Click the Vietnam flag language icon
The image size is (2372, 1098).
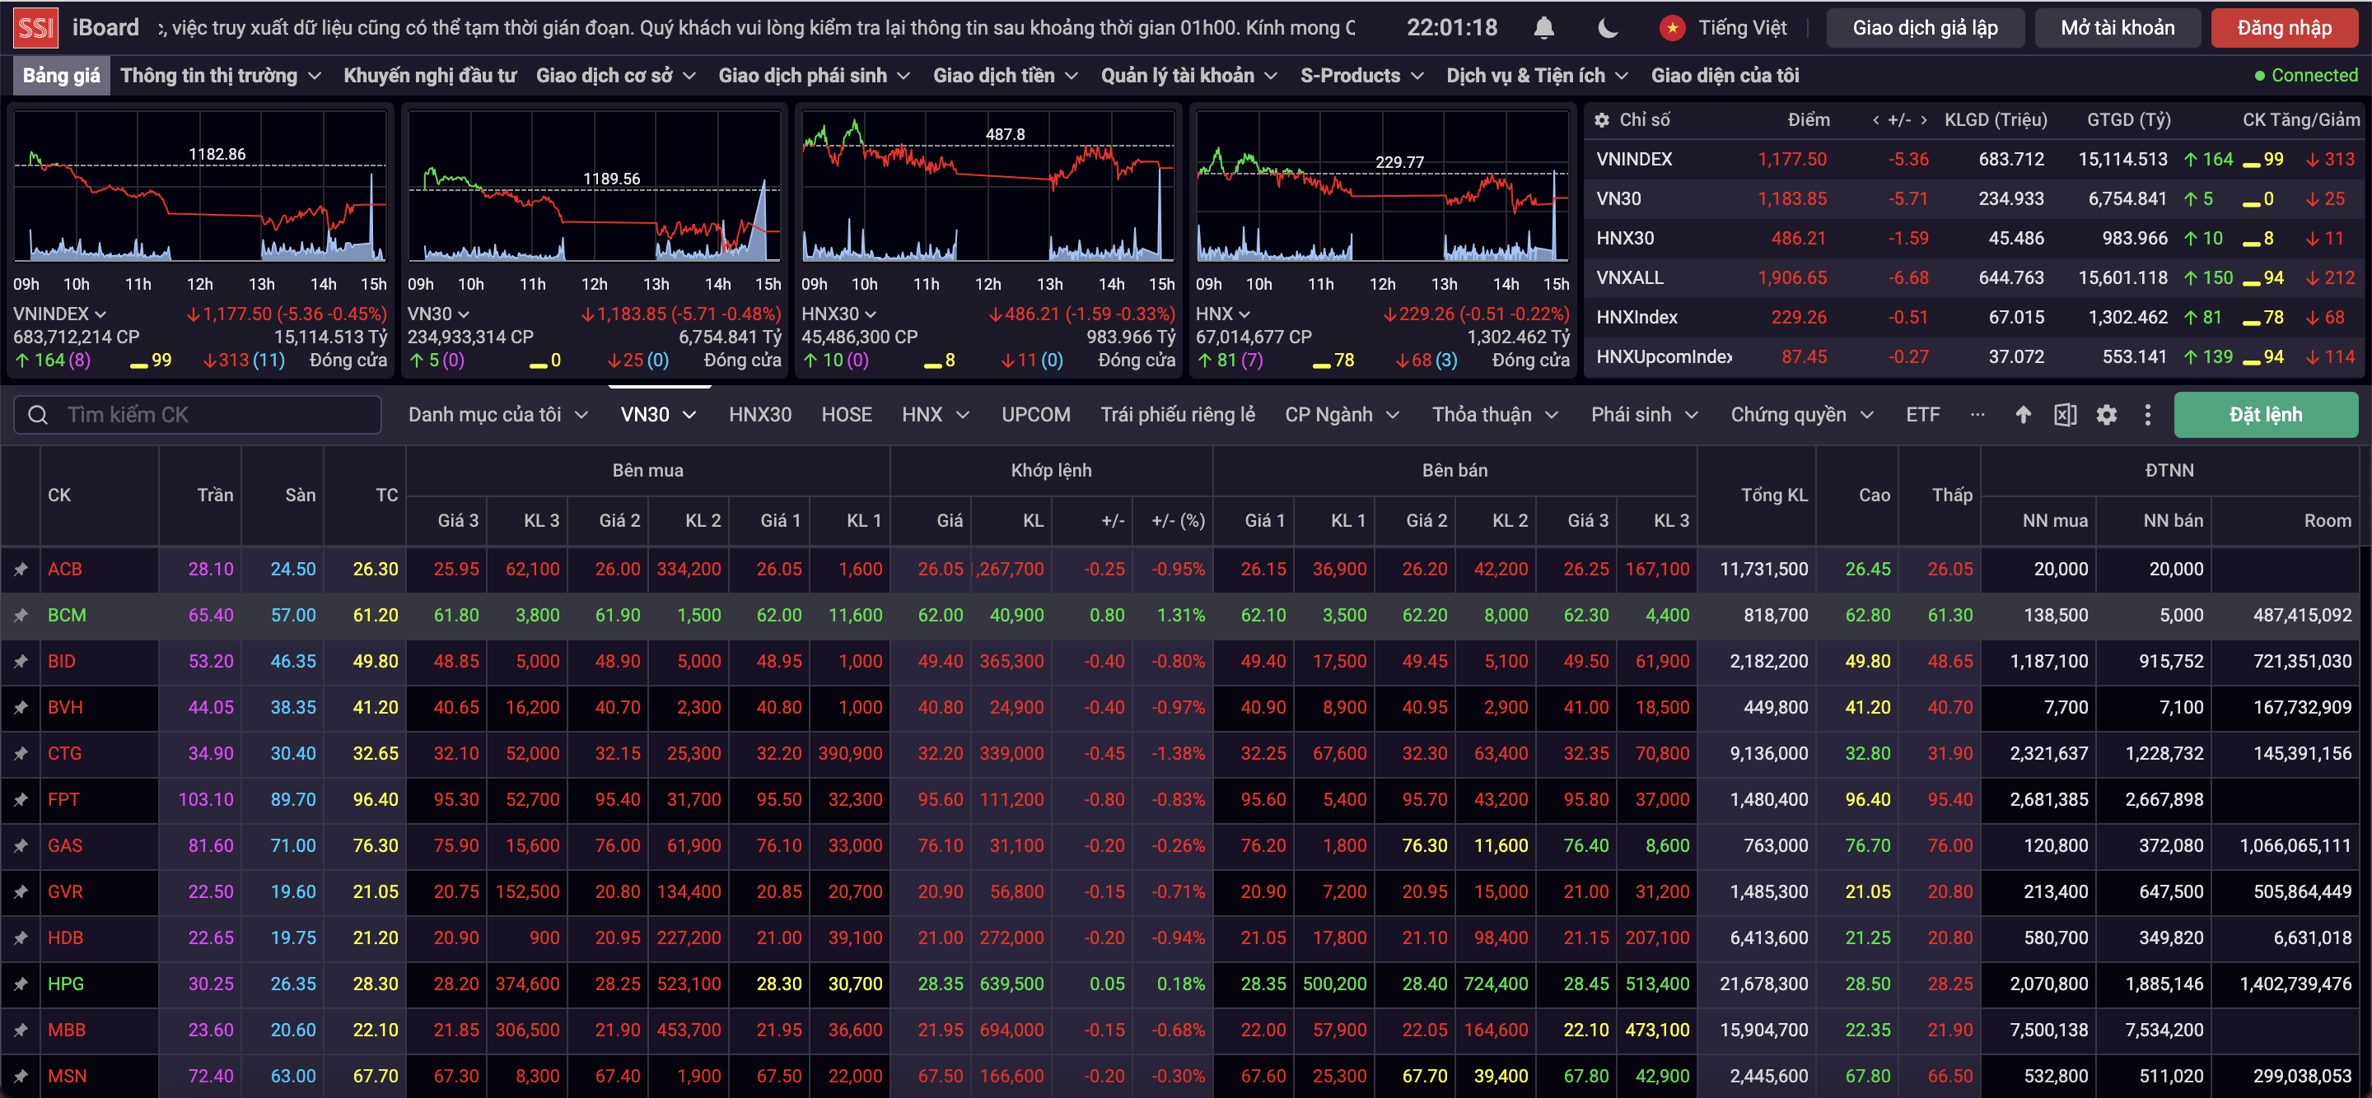[x=1672, y=28]
